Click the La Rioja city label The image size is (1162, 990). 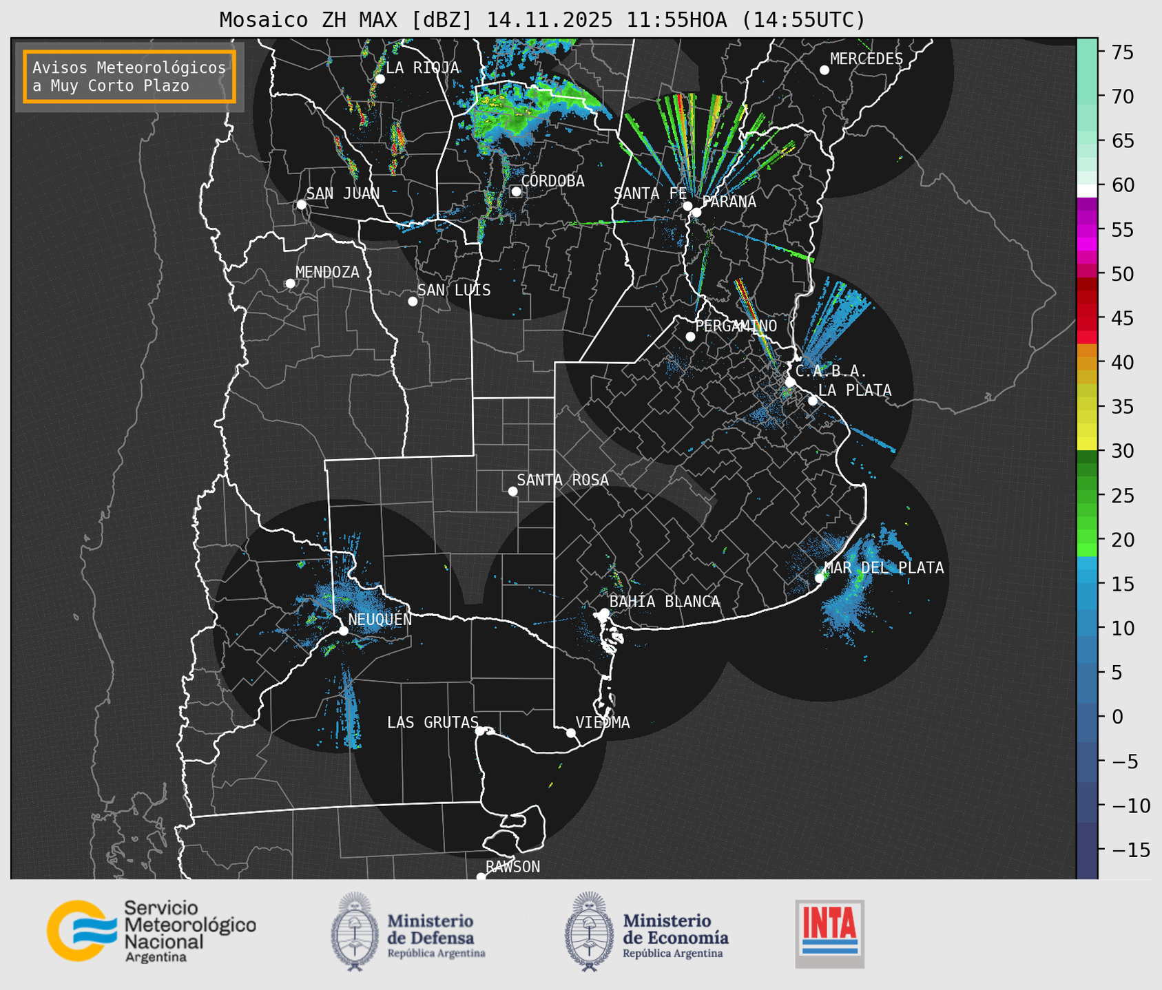(422, 67)
